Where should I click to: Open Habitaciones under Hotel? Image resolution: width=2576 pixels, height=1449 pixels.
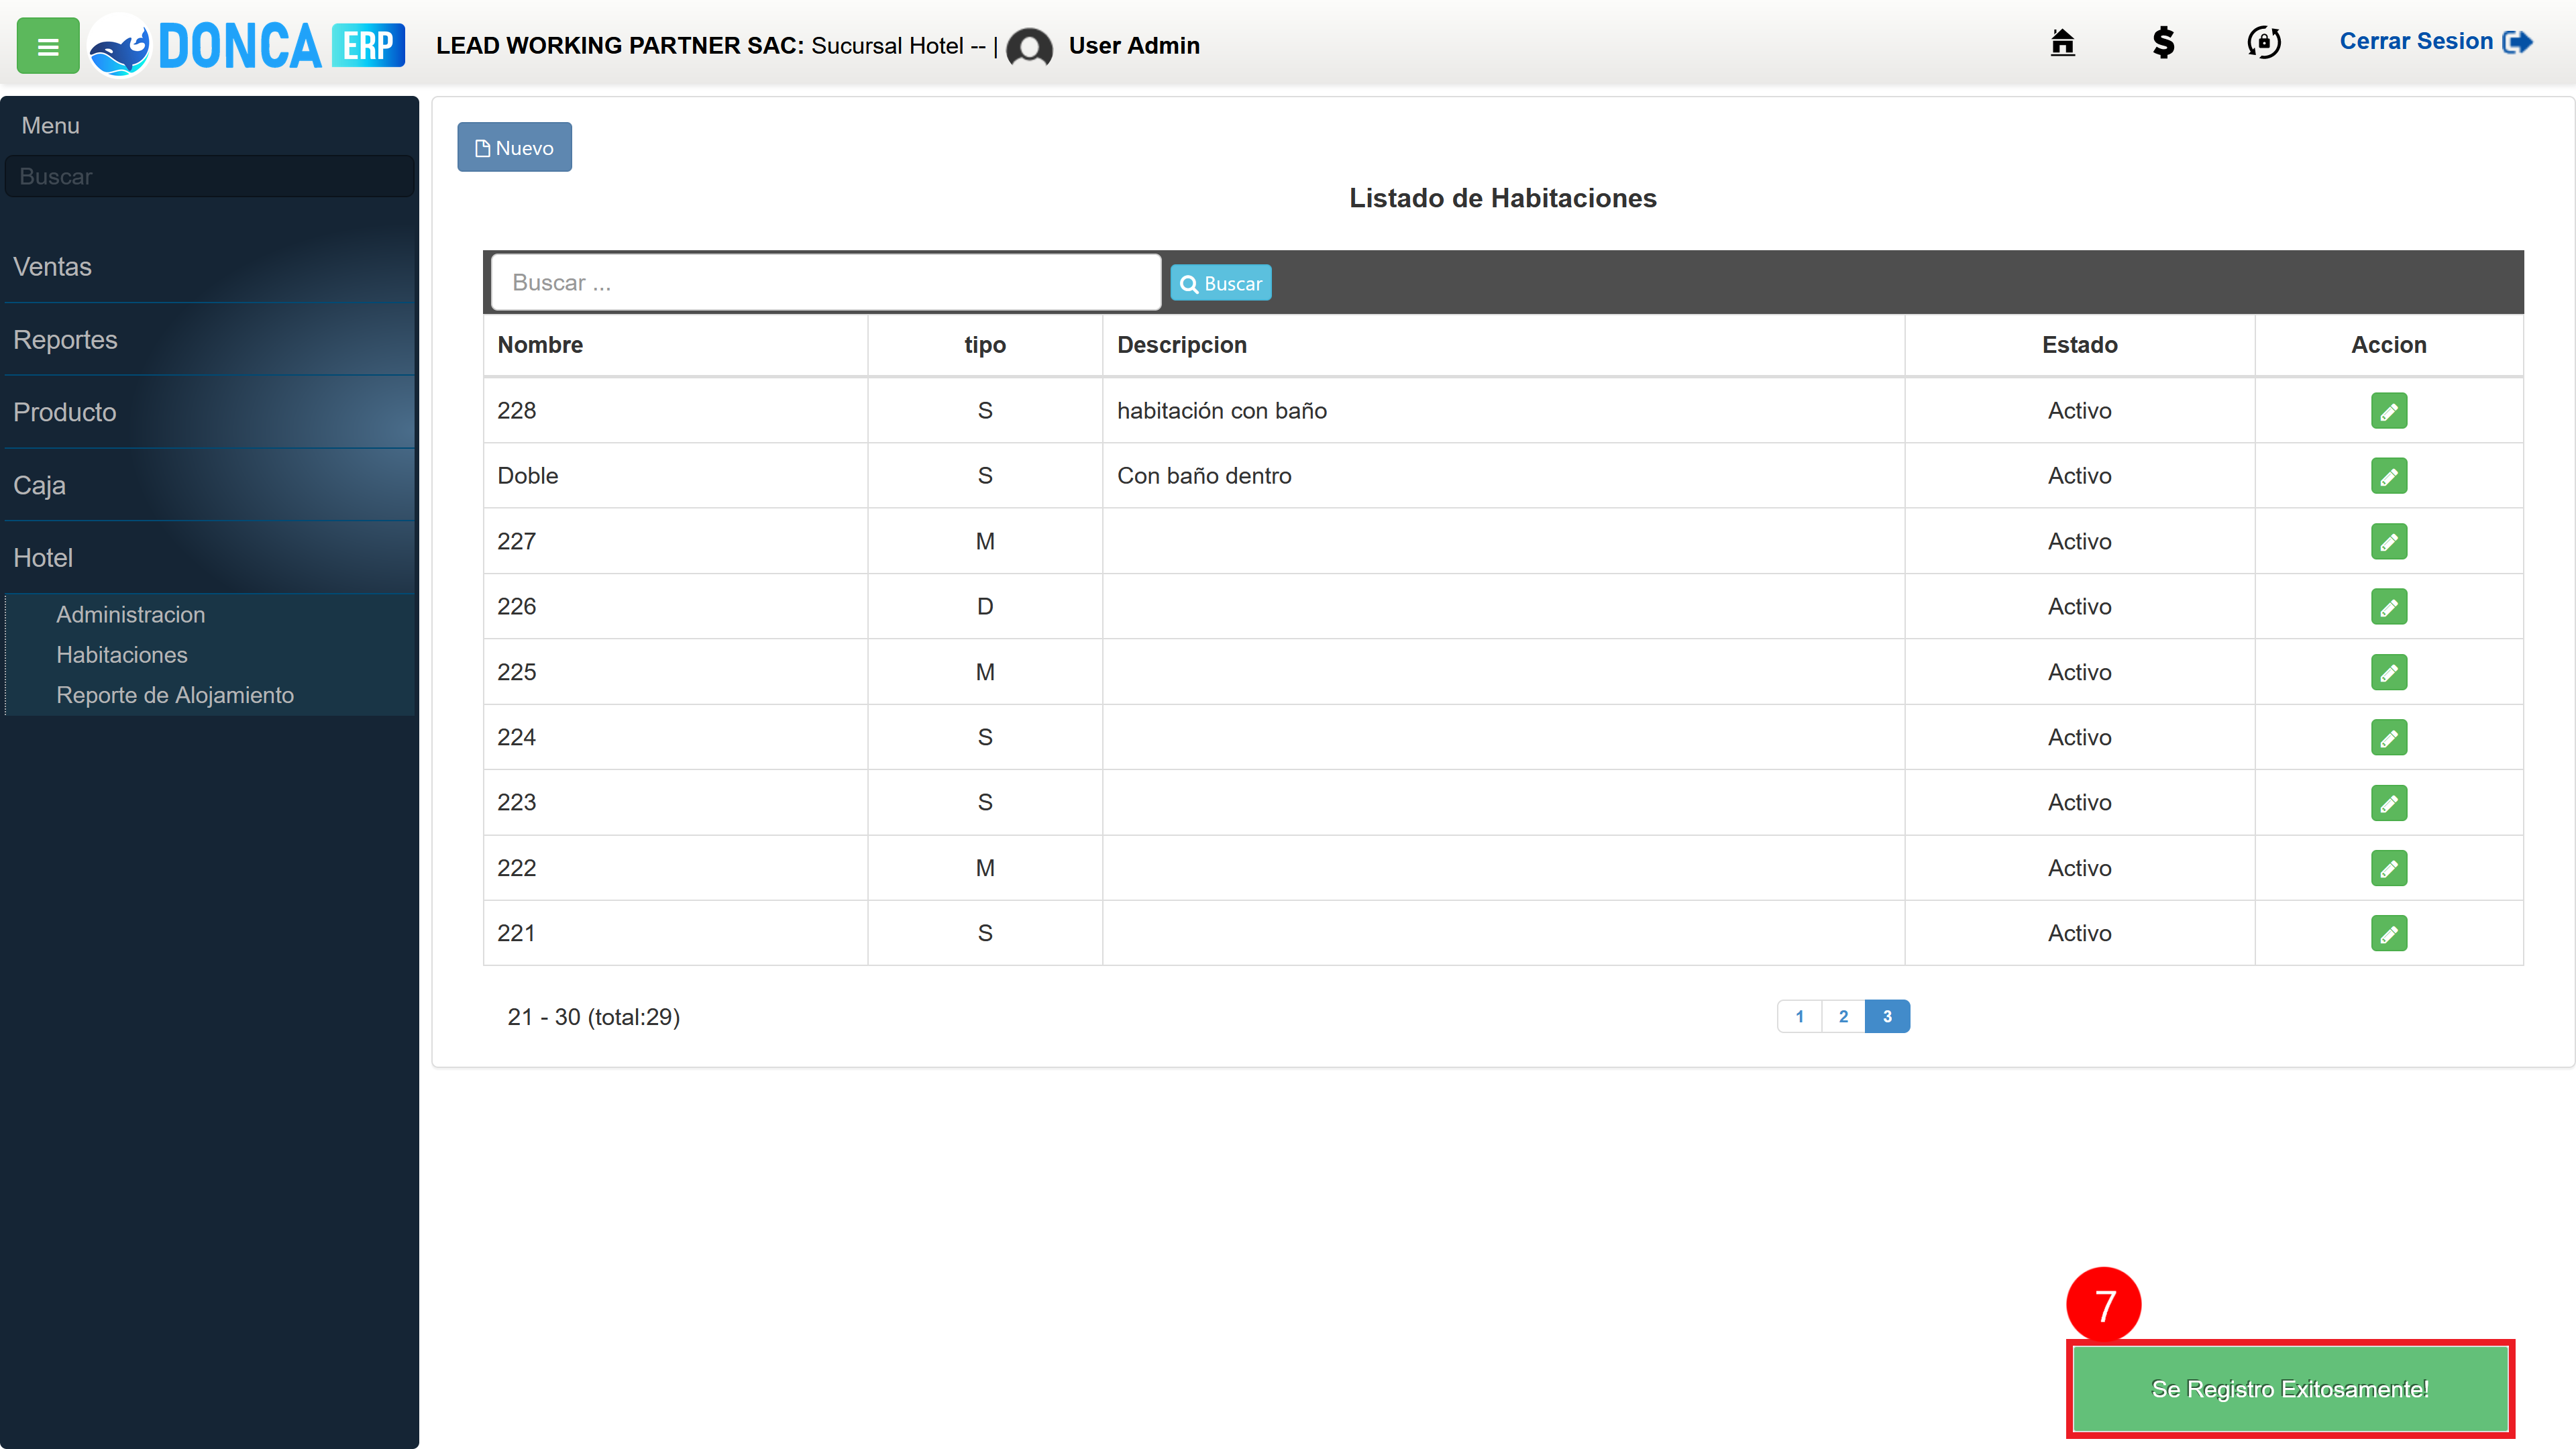[x=122, y=654]
